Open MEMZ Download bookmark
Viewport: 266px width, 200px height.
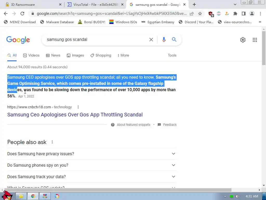click(20, 22)
